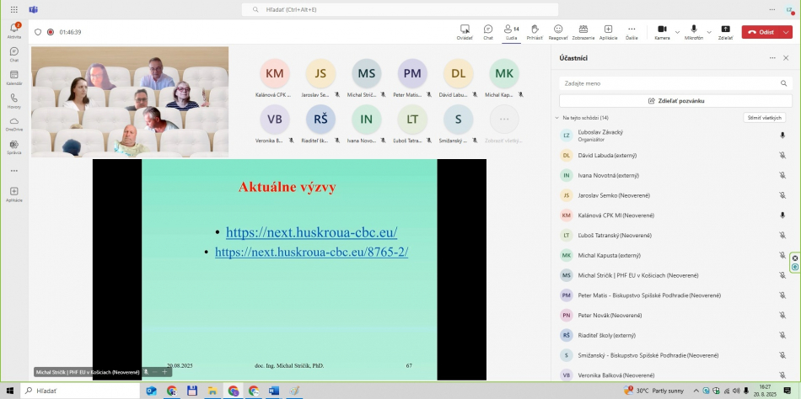Image resolution: width=801 pixels, height=399 pixels.
Task: Click the Zdieľať share screen icon
Action: click(x=725, y=31)
